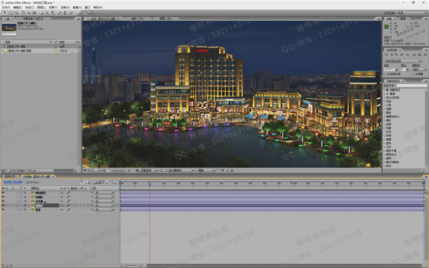Switch to the 音频 tab beside 信息
The width and height of the screenshot is (429, 268).
(x=403, y=18)
